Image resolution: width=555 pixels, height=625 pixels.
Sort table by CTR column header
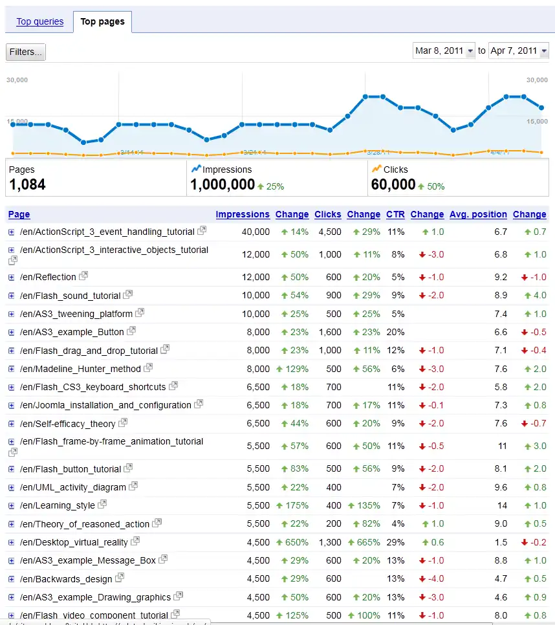[395, 214]
